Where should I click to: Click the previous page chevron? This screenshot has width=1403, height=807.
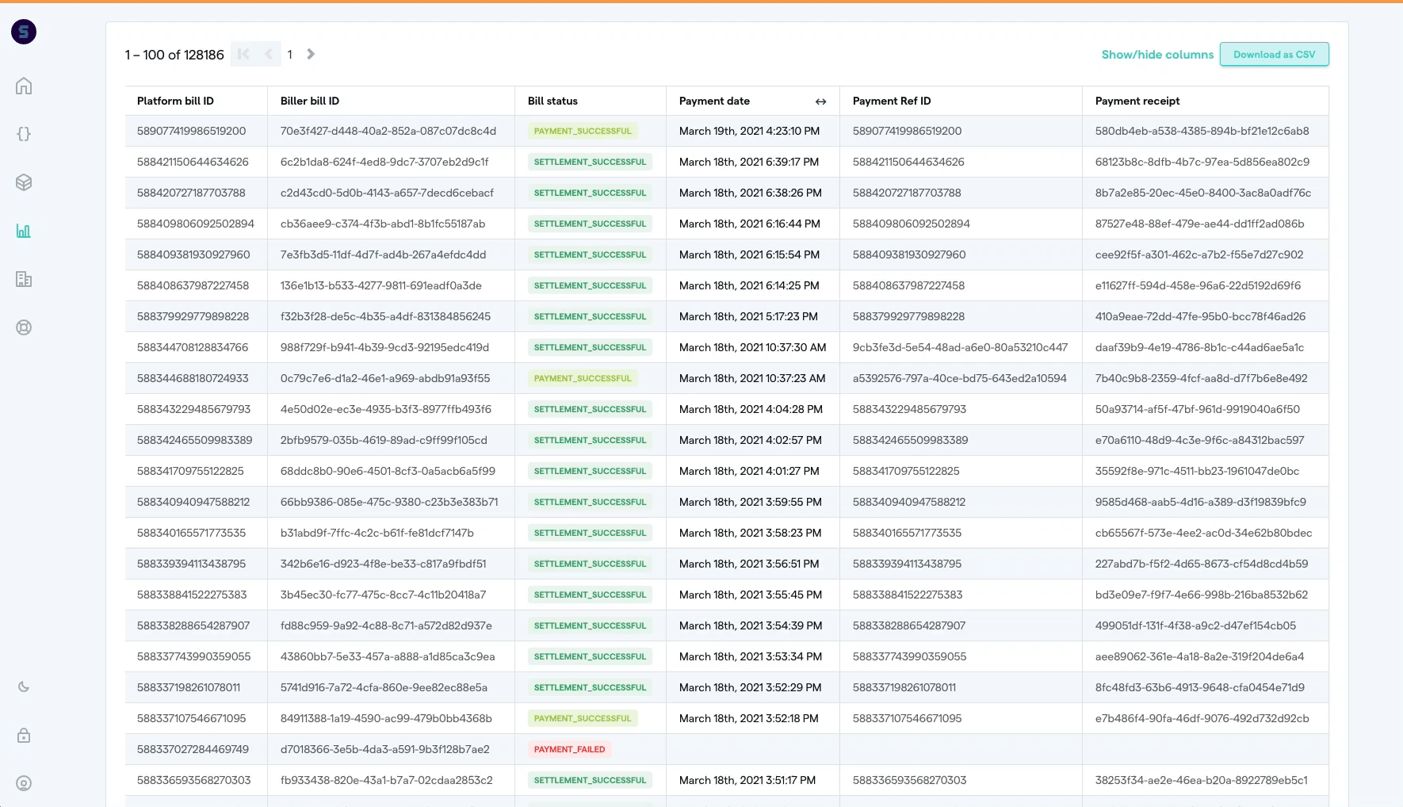coord(269,54)
